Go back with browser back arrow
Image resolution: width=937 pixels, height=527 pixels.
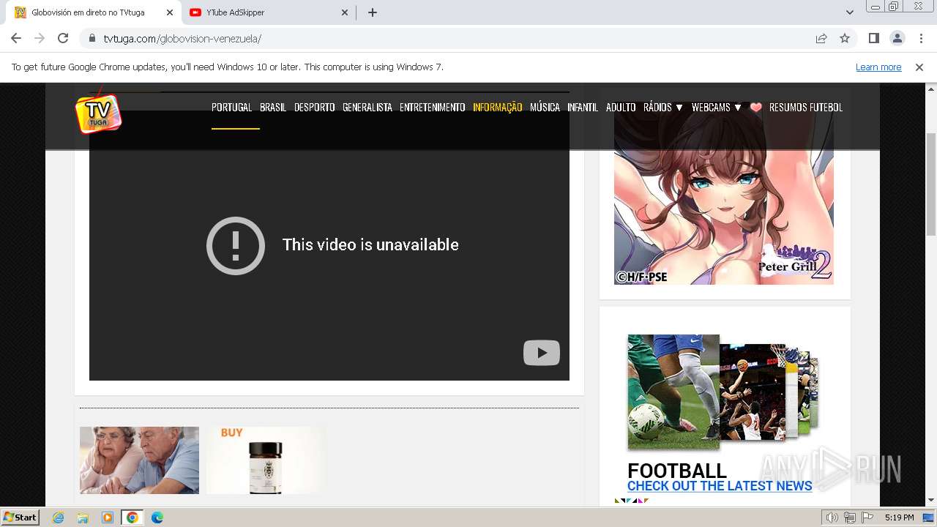pyautogui.click(x=16, y=38)
